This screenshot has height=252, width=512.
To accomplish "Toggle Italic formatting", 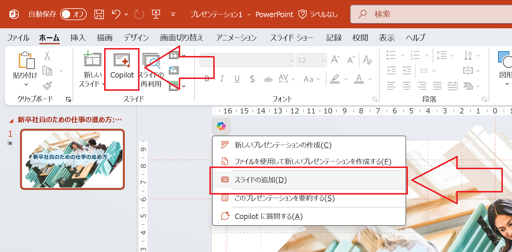I will (222, 79).
